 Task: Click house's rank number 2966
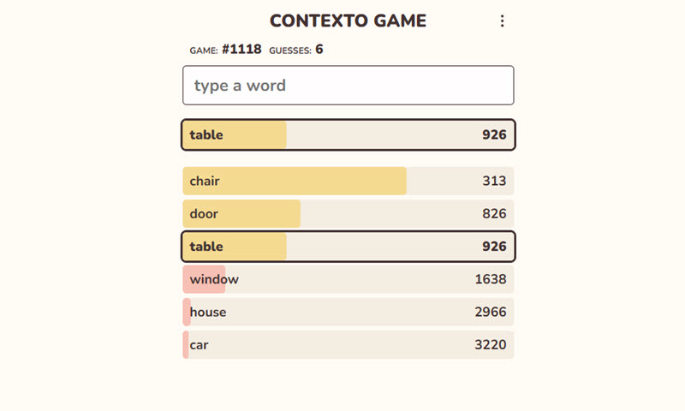[491, 312]
